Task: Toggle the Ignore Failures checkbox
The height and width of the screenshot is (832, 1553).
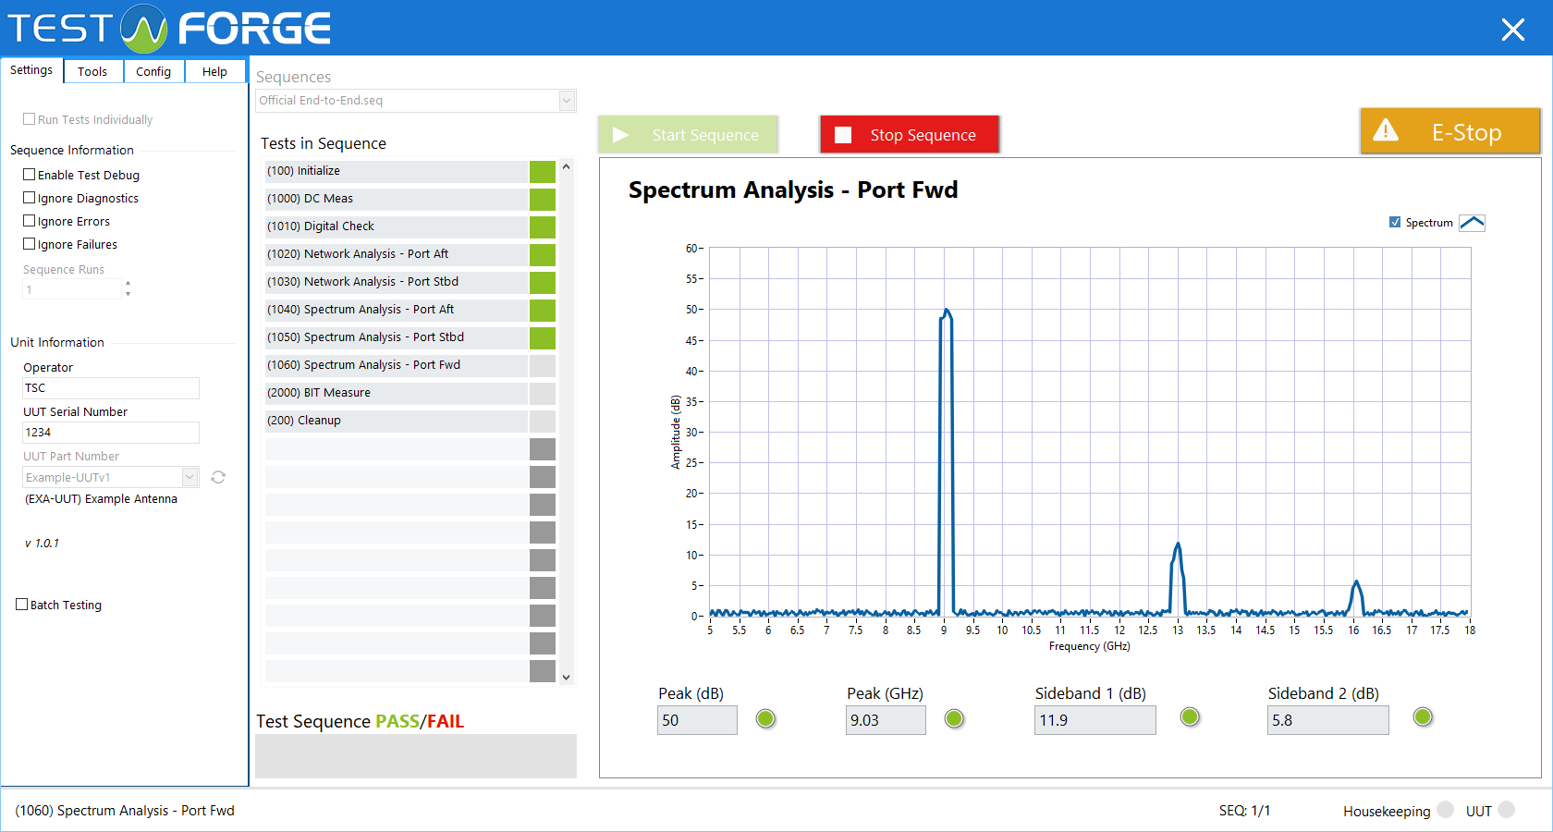Action: (x=30, y=244)
